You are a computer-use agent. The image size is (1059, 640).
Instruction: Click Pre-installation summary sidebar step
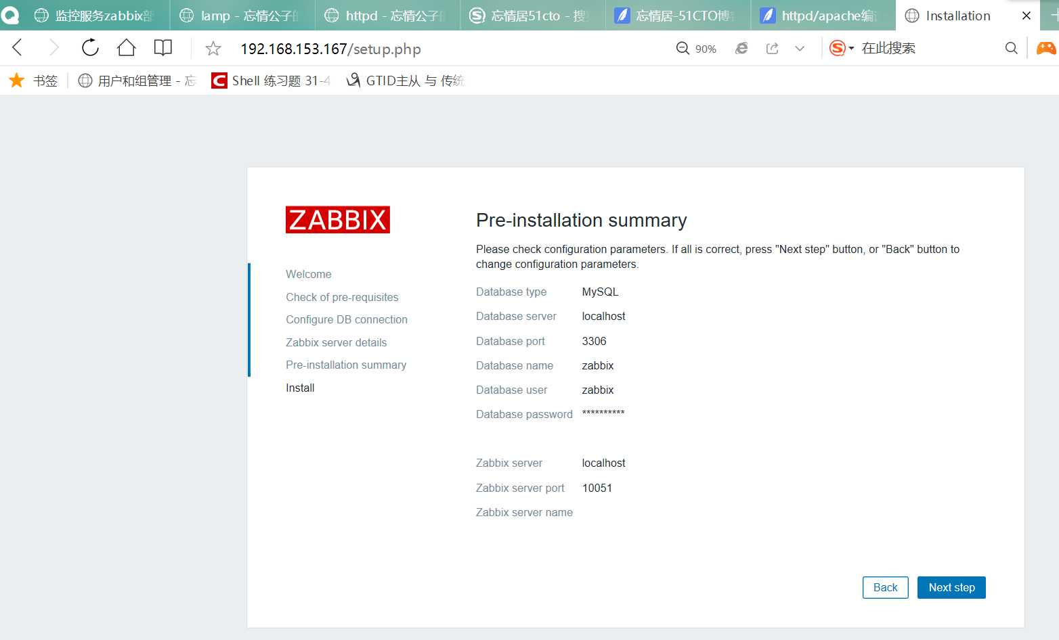346,365
